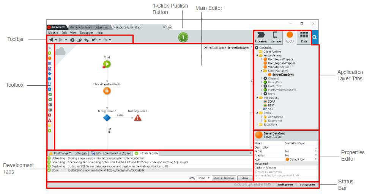Switch to the Data layer tab
367x194 pixels.
click(x=304, y=38)
